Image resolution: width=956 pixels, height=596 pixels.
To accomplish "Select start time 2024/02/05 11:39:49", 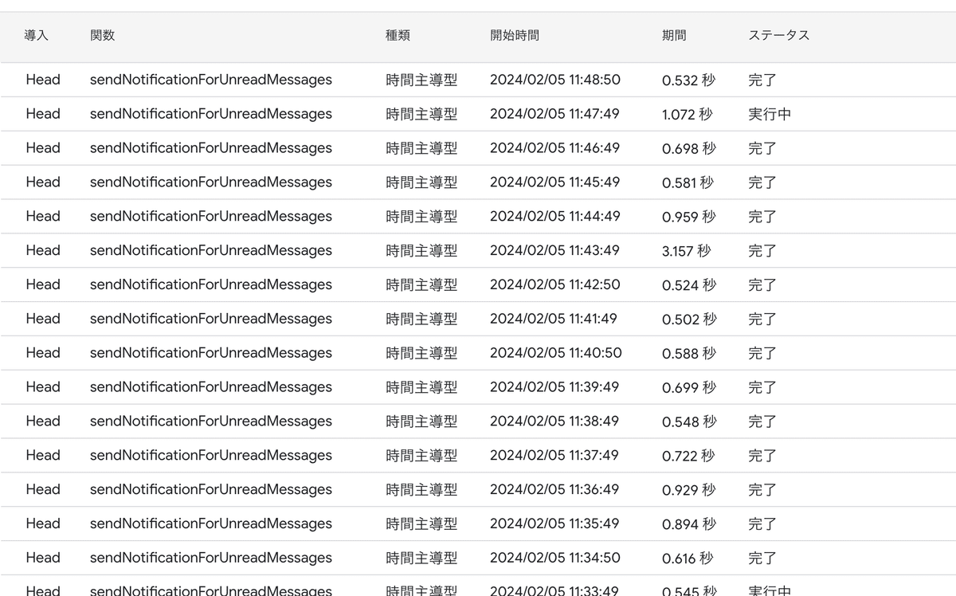I will point(554,387).
